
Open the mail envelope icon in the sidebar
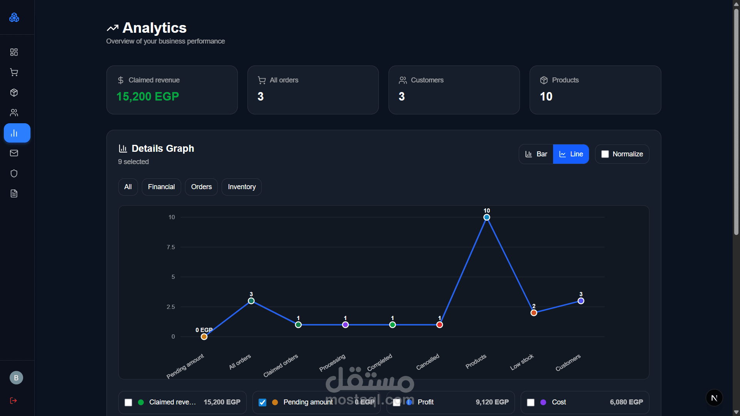pos(14,153)
